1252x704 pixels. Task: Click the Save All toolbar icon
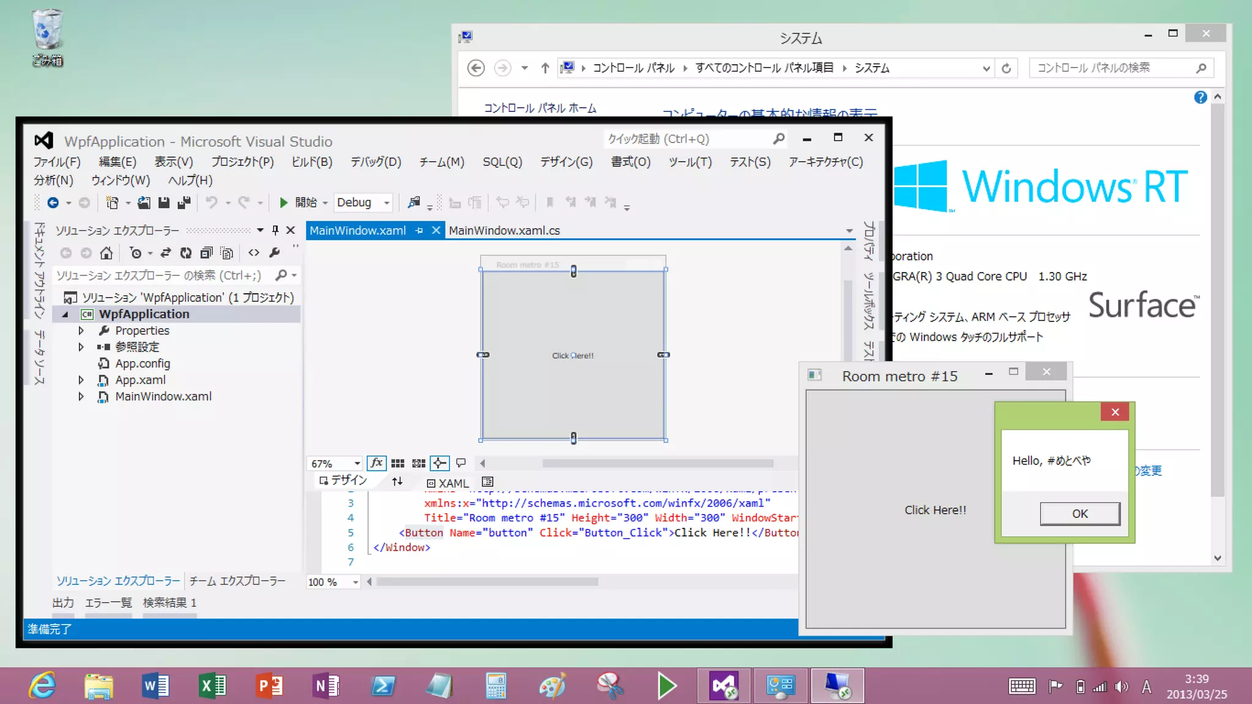click(x=184, y=202)
